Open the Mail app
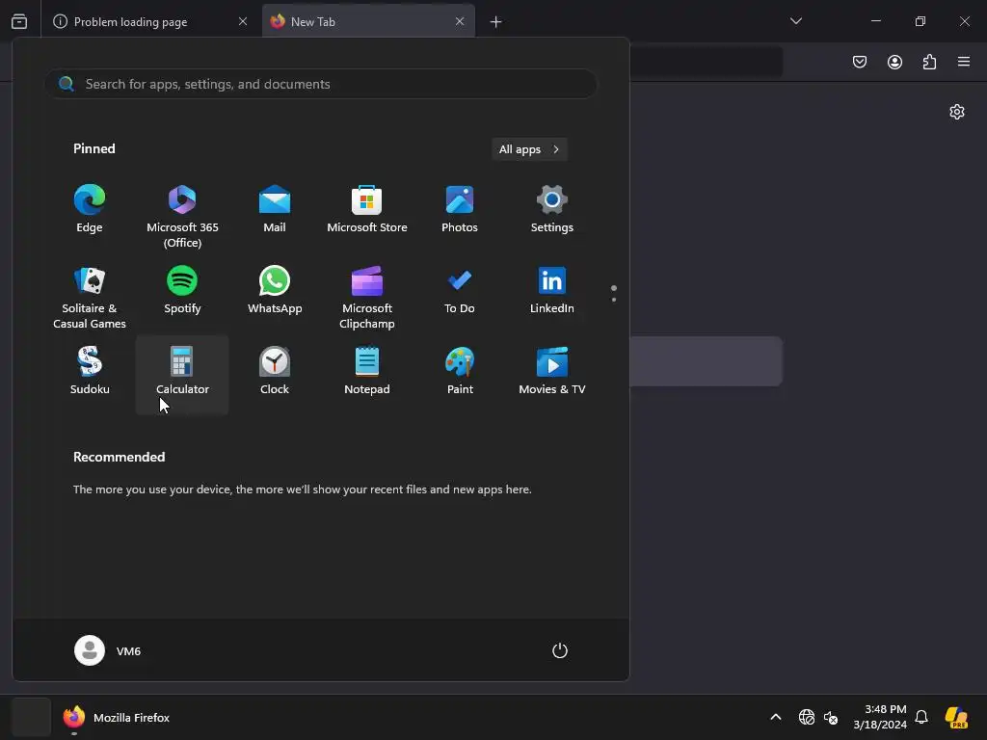This screenshot has width=987, height=740. click(275, 209)
